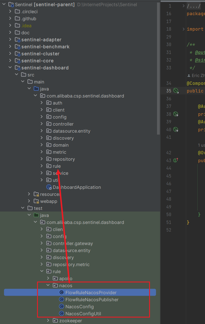Screen dimensions: 205x324
Task: Click the main java source root icon
Action: pos(36,89)
